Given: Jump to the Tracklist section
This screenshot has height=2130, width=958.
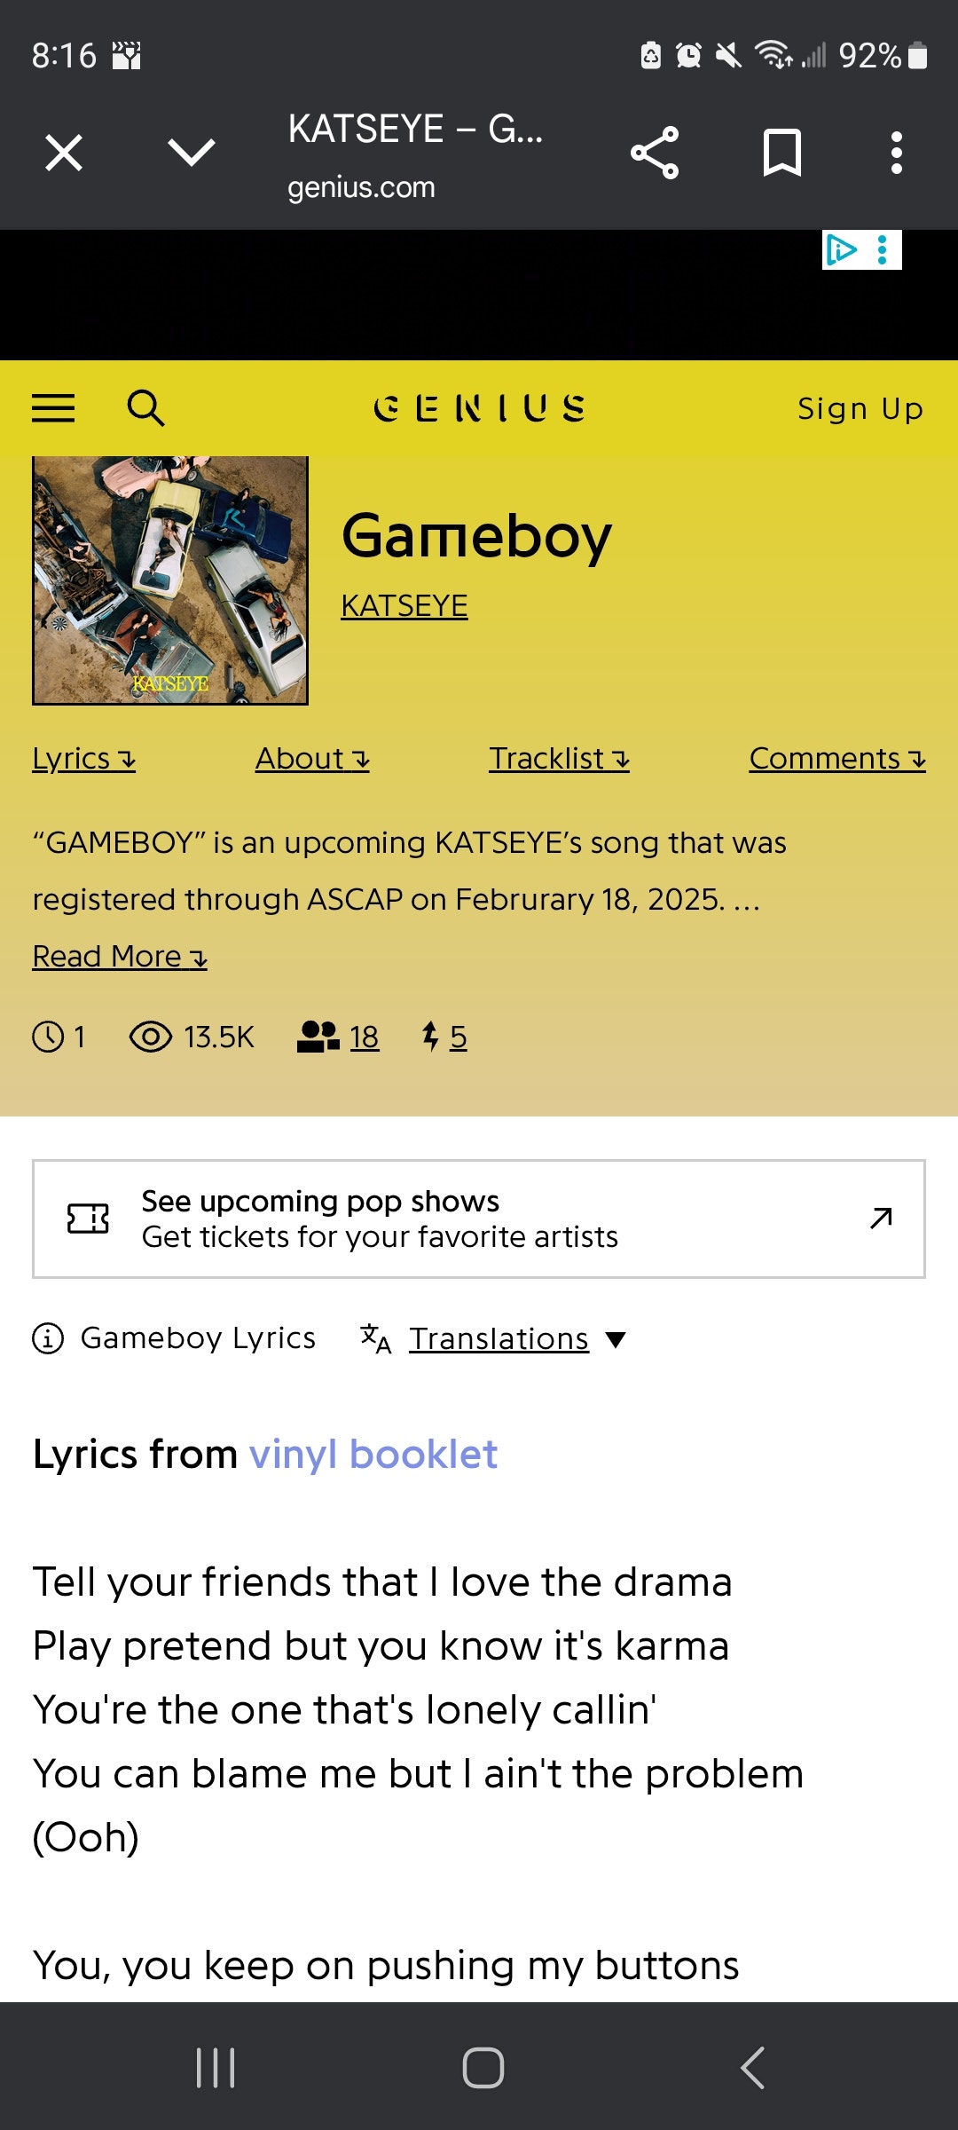Looking at the screenshot, I should point(559,759).
